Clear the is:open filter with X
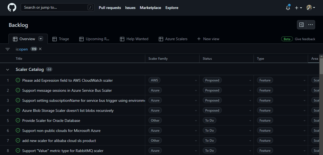Image resolution: width=323 pixels, height=155 pixels. [40, 49]
